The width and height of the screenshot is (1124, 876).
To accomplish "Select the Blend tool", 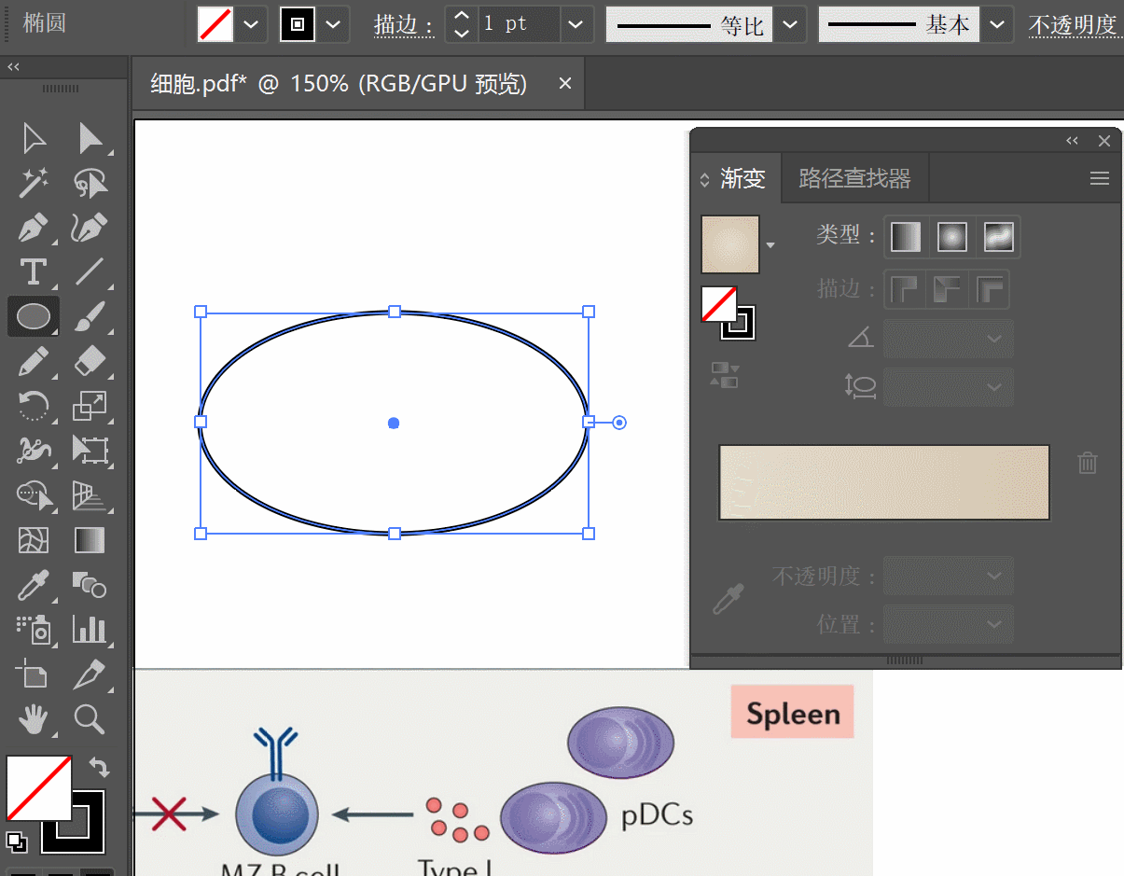I will pyautogui.click(x=90, y=585).
